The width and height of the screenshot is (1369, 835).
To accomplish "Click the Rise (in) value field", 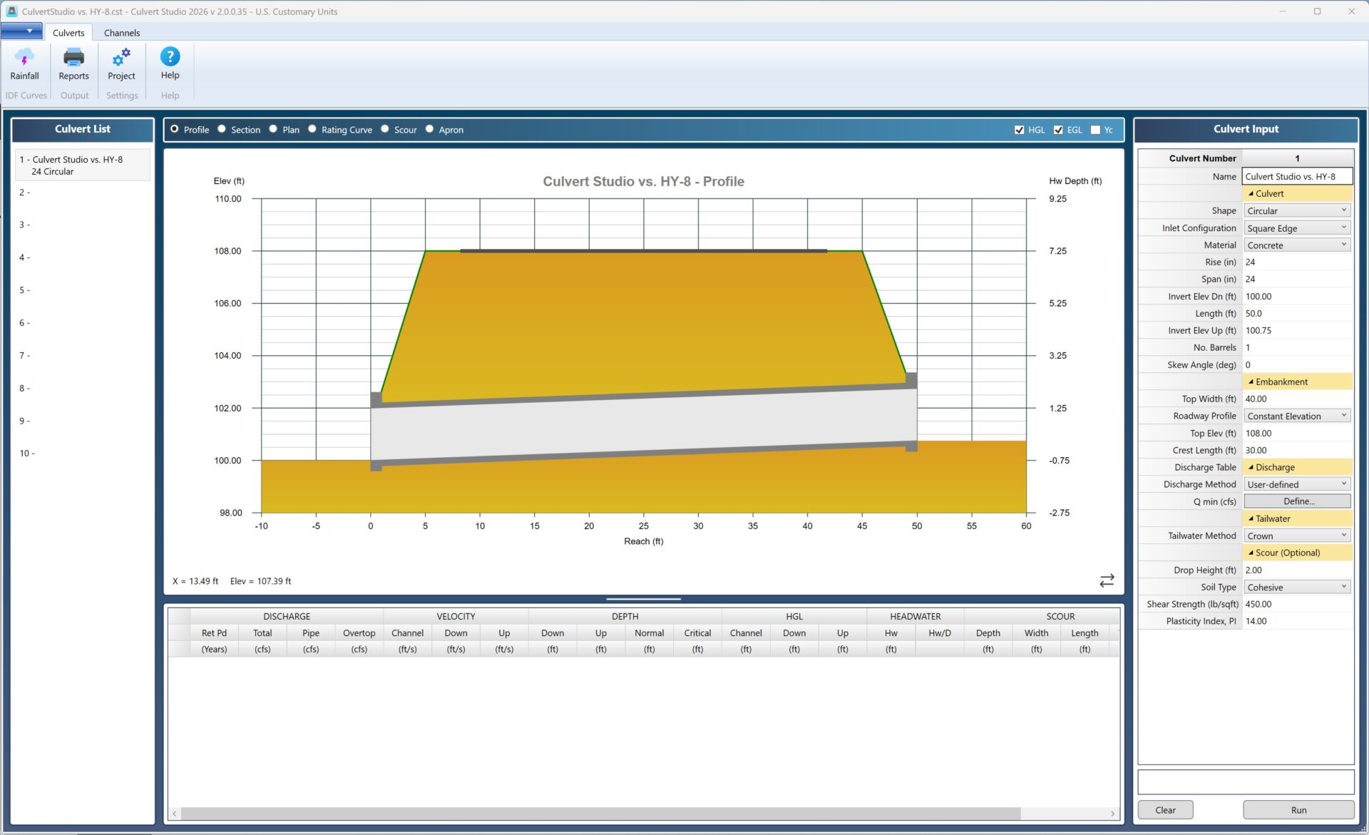I will [x=1297, y=262].
